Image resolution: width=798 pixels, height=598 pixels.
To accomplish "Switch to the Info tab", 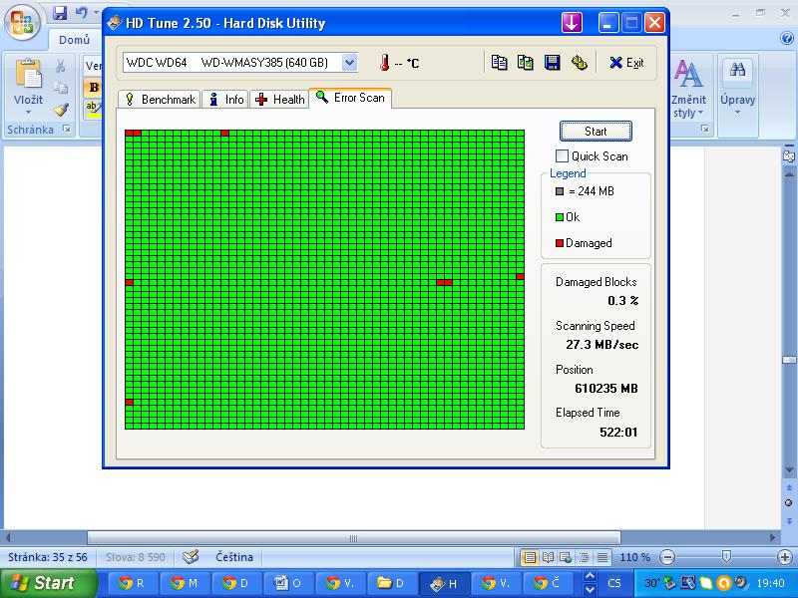I will pos(227,100).
